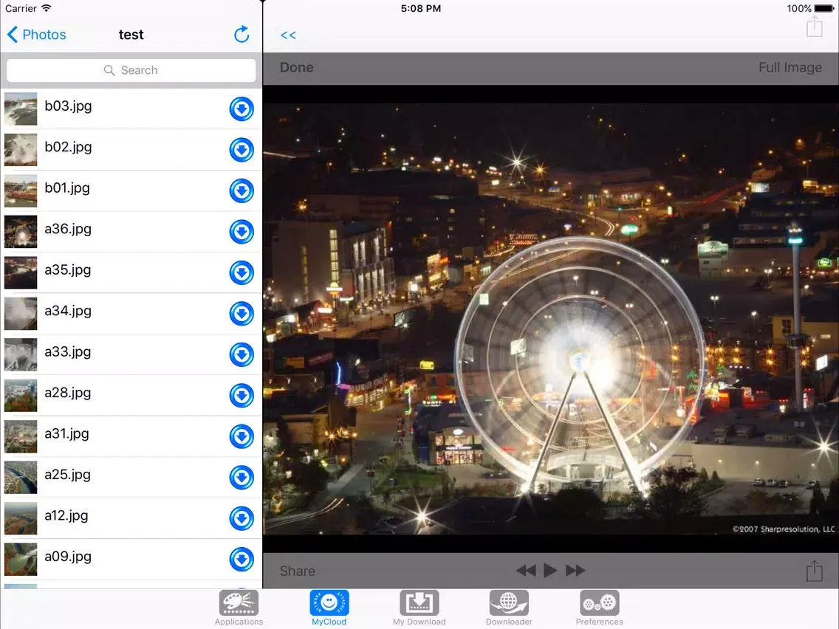Tap the 5:08 PM clock

(421, 9)
